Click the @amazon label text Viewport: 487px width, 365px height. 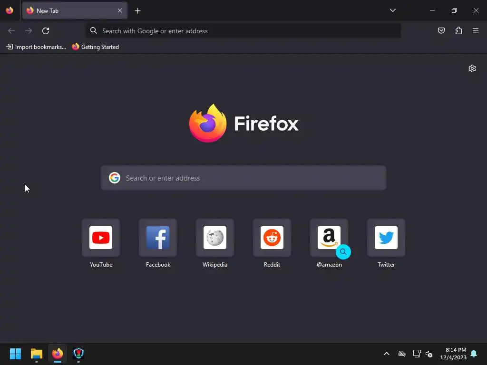[x=329, y=265]
